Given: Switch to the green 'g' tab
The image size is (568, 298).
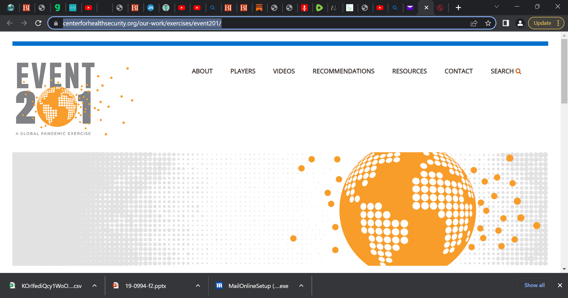Looking at the screenshot, I should point(57,8).
